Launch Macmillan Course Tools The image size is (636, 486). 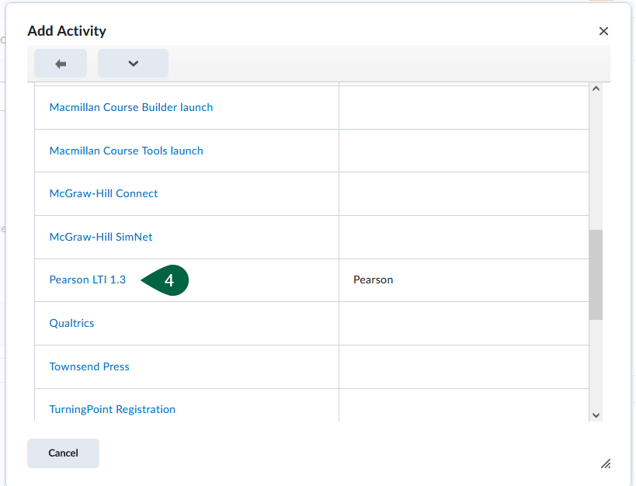tap(126, 151)
